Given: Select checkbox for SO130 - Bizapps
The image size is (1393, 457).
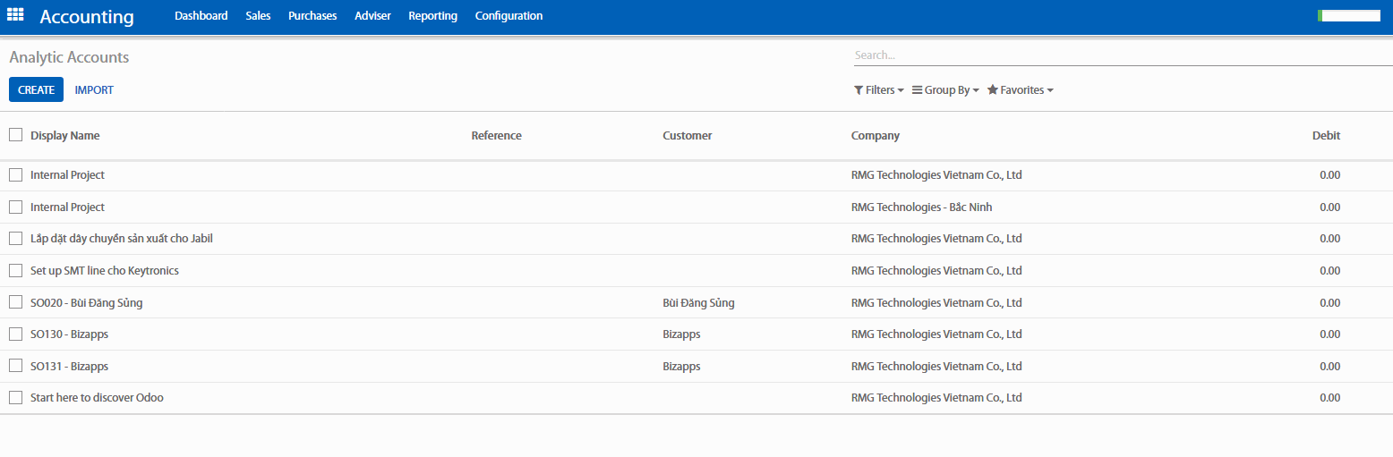Looking at the screenshot, I should (16, 334).
